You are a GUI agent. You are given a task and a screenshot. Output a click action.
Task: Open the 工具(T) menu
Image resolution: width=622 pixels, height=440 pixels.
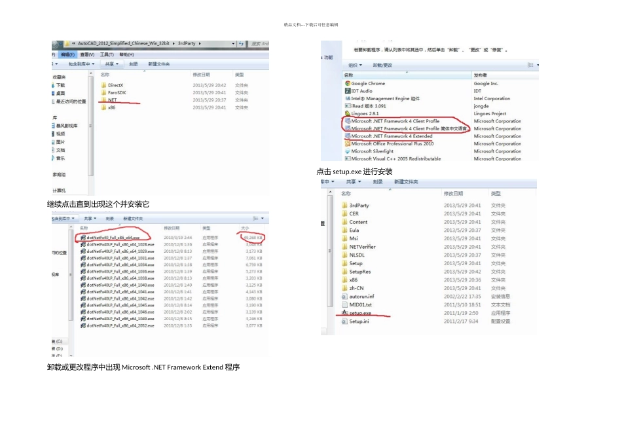click(107, 54)
